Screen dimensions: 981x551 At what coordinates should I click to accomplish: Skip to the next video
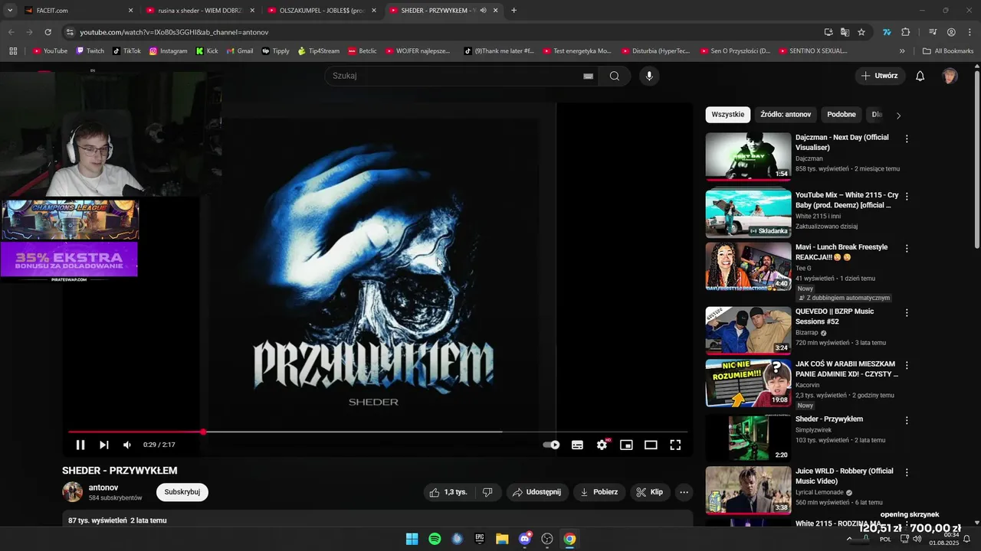[104, 445]
